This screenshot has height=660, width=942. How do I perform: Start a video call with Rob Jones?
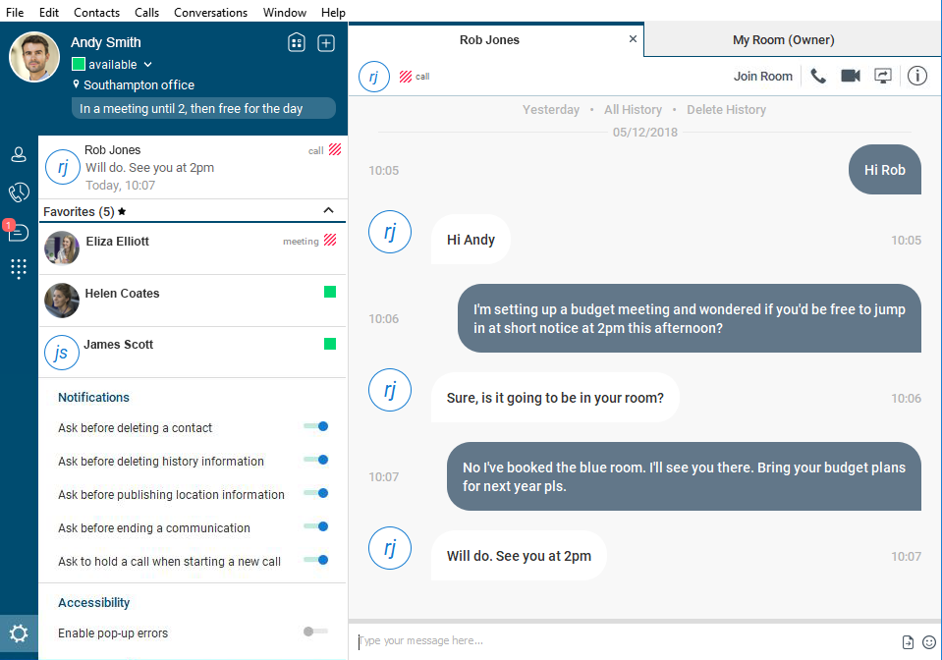pyautogui.click(x=850, y=76)
